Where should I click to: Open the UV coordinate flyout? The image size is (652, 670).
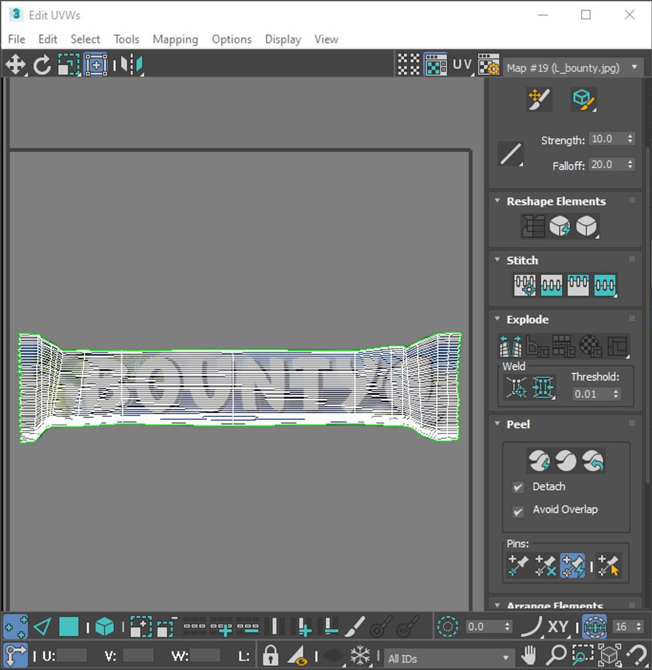click(x=462, y=65)
